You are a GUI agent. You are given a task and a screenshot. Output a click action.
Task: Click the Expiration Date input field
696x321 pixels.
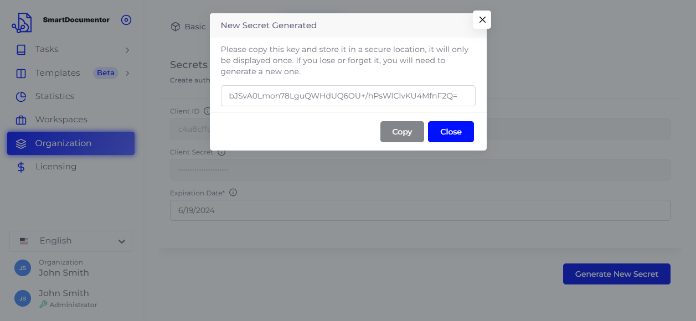click(420, 211)
